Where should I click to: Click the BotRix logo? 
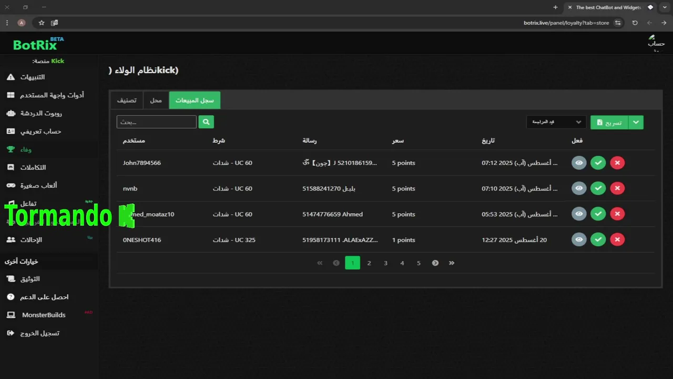pos(38,44)
